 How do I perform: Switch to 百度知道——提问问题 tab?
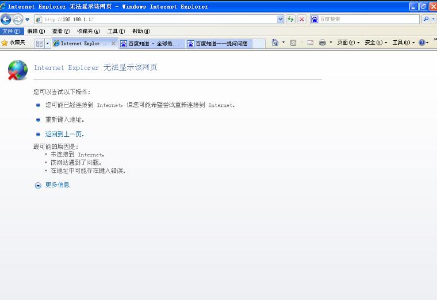pyautogui.click(x=219, y=44)
